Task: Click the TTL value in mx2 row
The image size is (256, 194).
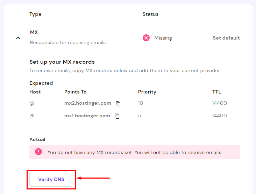Action: pyautogui.click(x=219, y=103)
